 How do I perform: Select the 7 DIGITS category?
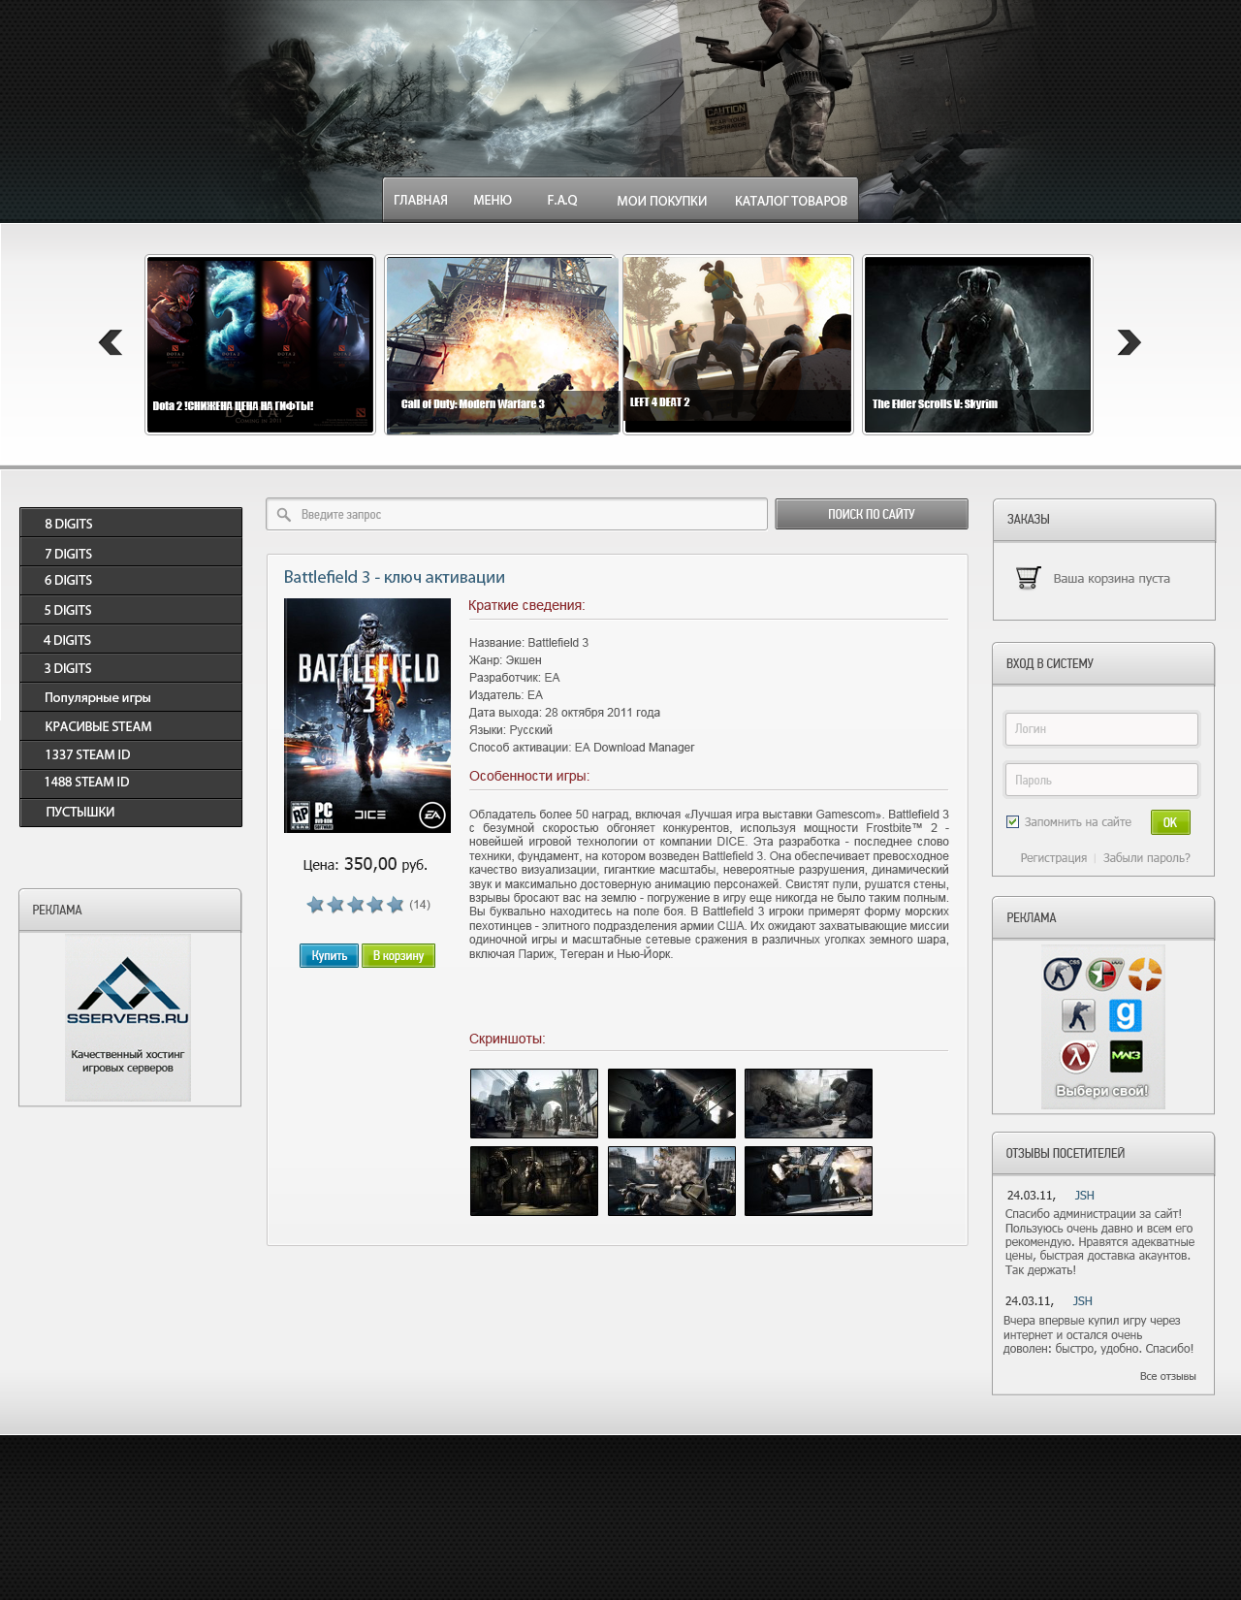pos(131,553)
